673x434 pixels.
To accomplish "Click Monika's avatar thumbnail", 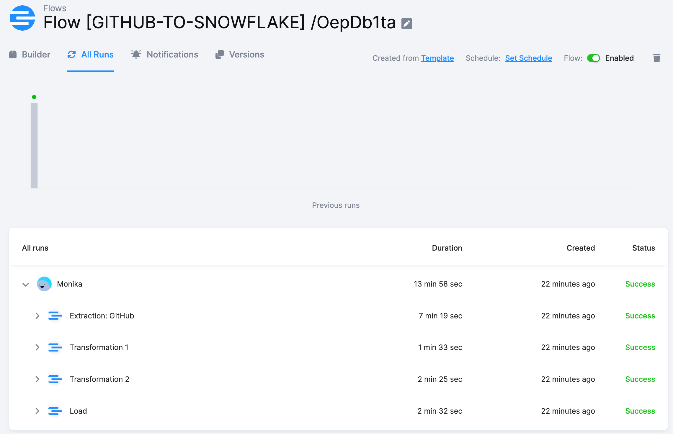I will click(44, 284).
